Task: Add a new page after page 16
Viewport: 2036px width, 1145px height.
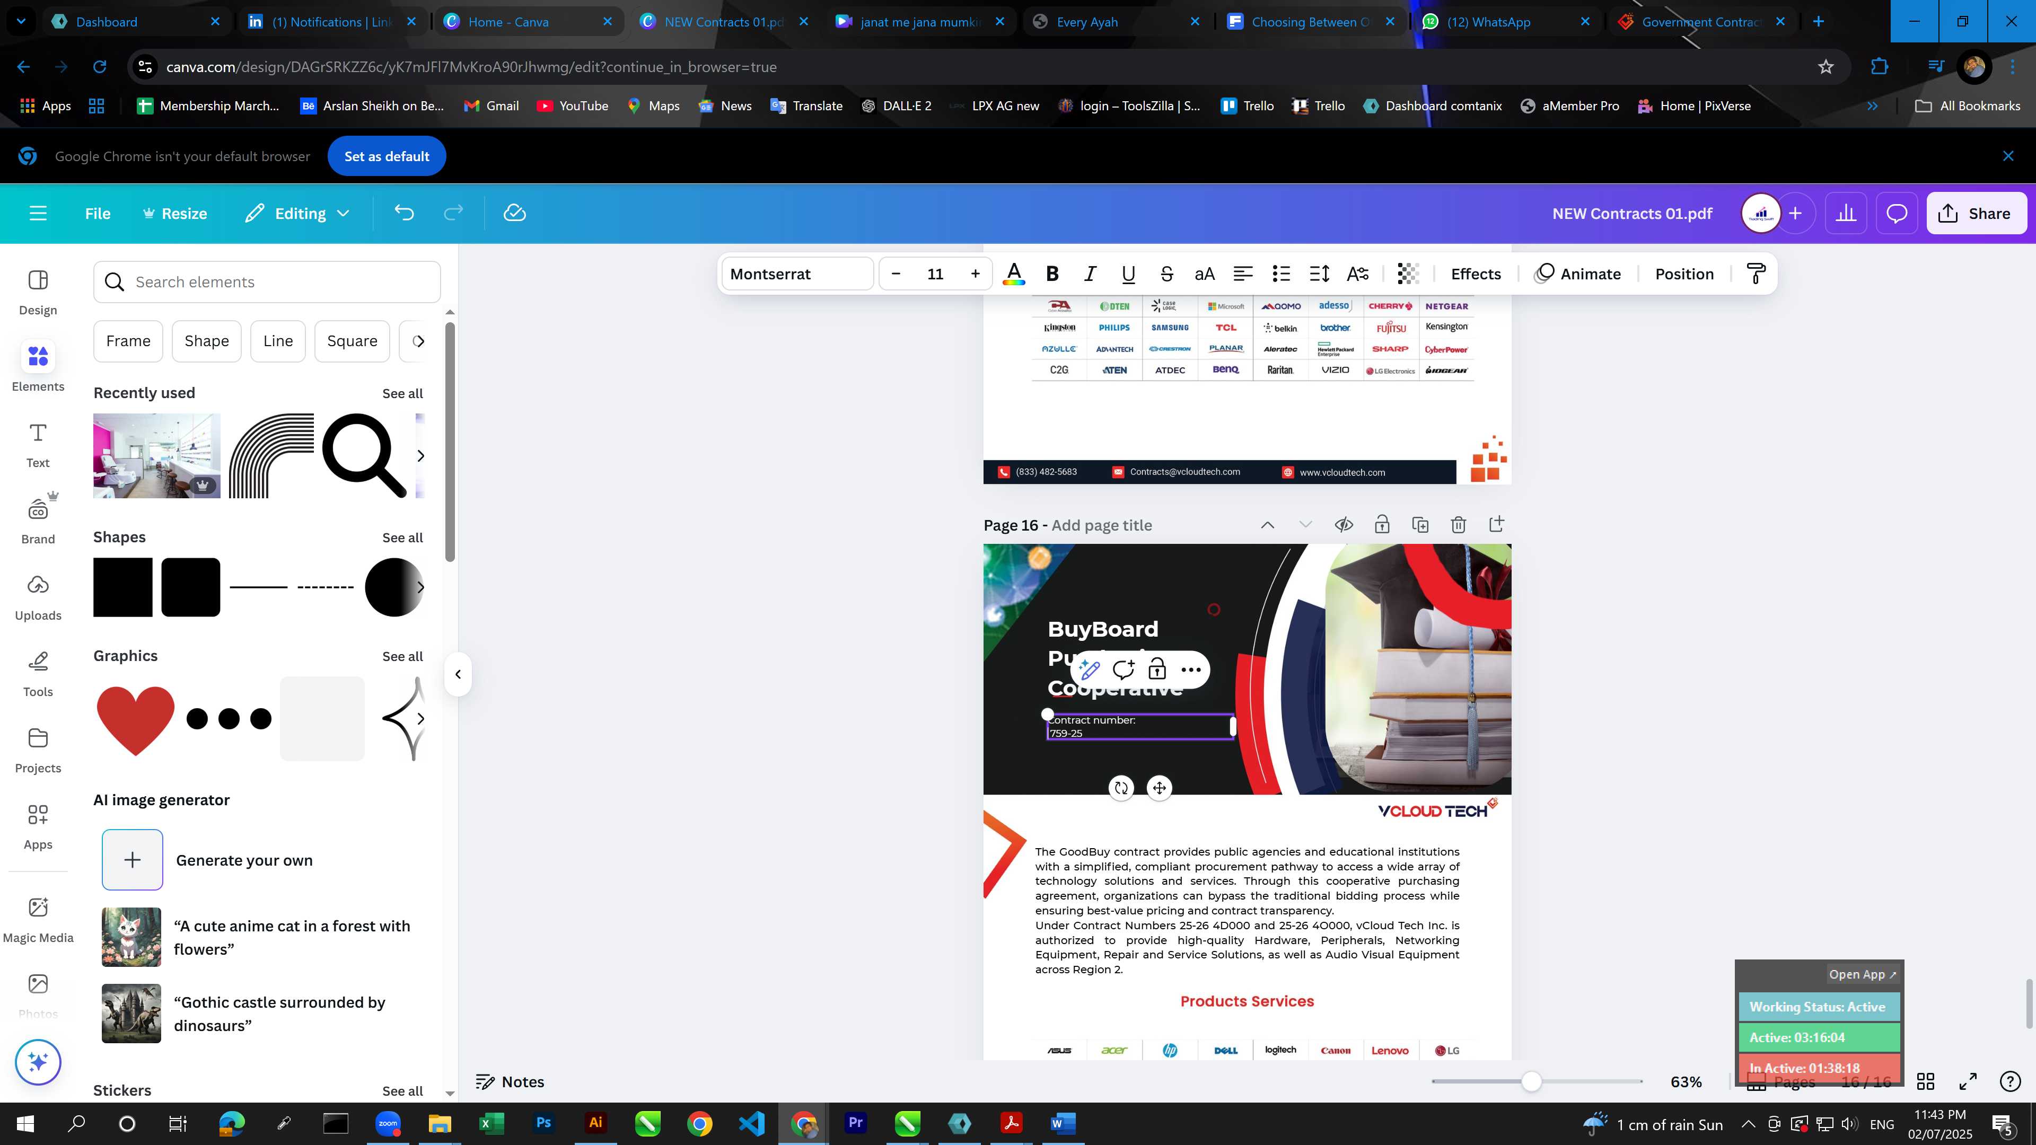Action: tap(1496, 525)
